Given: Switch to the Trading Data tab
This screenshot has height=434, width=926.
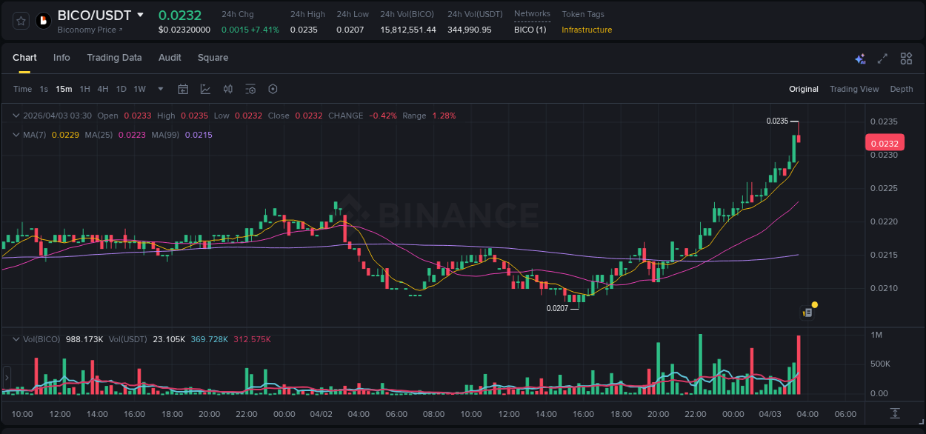Looking at the screenshot, I should pyautogui.click(x=115, y=58).
